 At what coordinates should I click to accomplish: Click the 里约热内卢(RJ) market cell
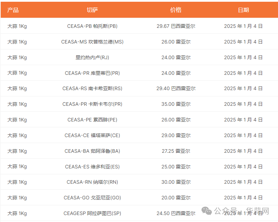click(x=92, y=57)
